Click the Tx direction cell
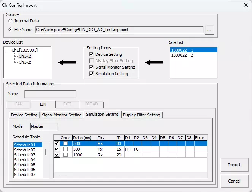252x192 pixels. (x=106, y=149)
